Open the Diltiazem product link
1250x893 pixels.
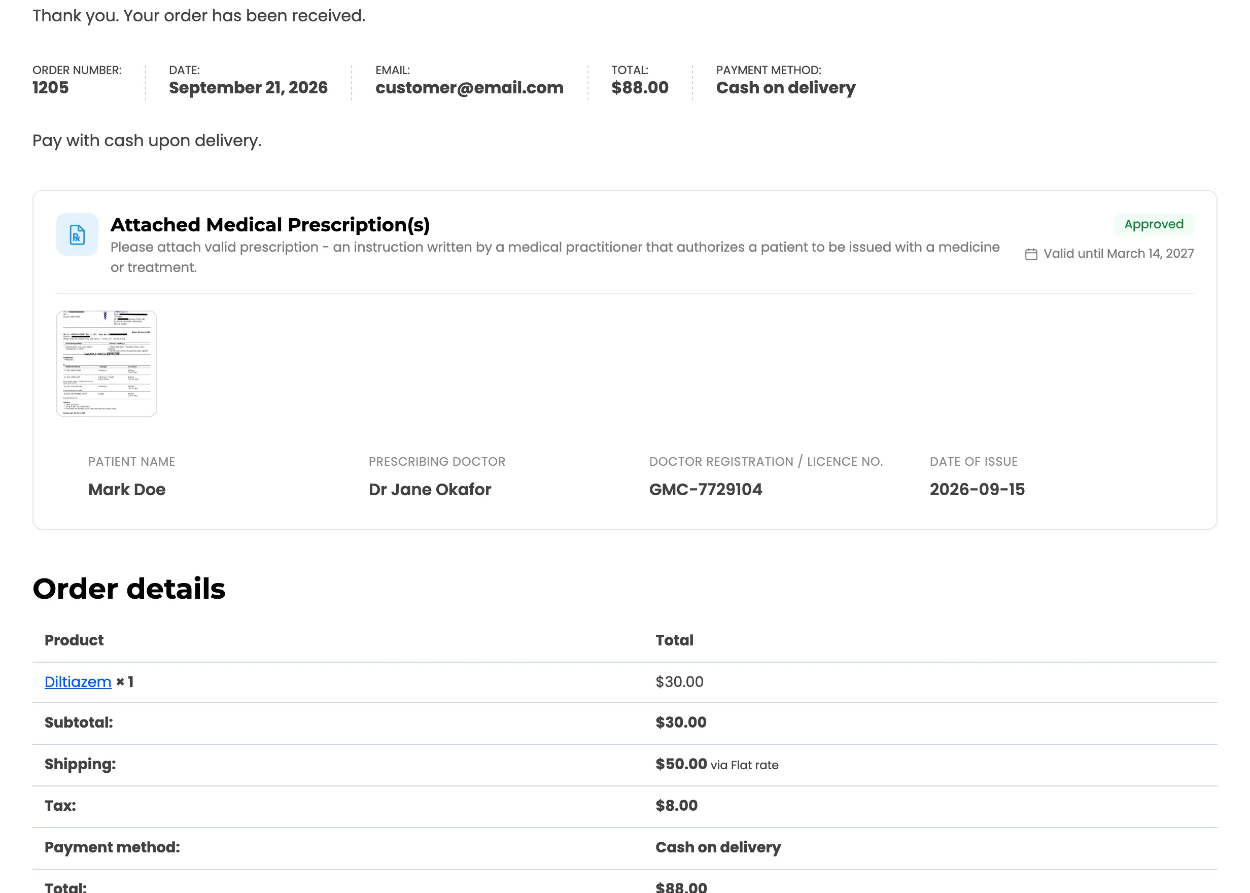[78, 682]
